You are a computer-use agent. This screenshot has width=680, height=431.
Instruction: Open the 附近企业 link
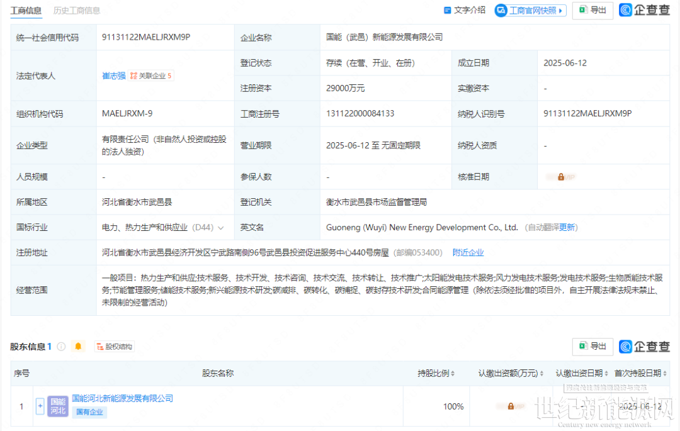(x=468, y=252)
